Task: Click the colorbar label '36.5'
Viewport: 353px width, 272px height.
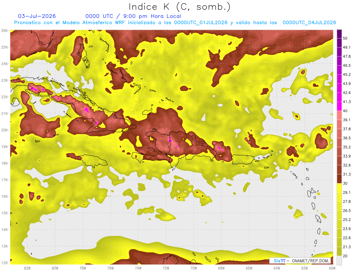Action: point(347,138)
